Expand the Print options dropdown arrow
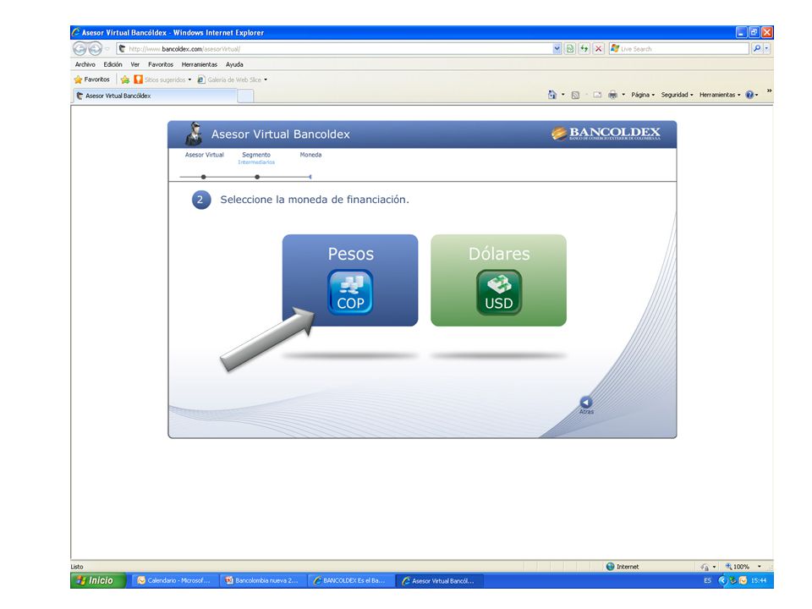812x609 pixels. coord(623,95)
